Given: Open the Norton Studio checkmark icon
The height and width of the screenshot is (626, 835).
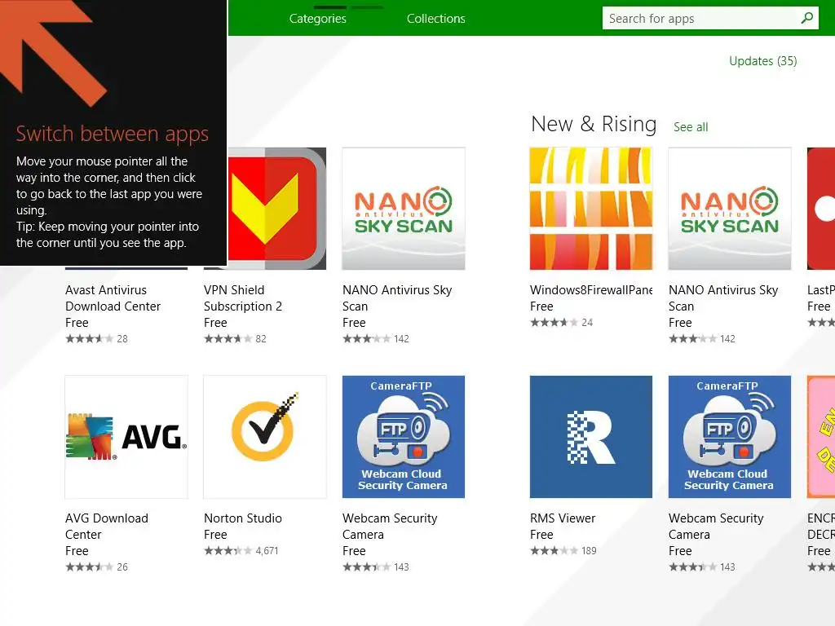Looking at the screenshot, I should point(265,437).
